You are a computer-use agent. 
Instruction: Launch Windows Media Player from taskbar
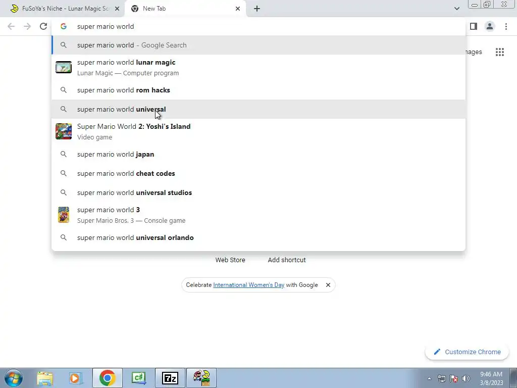(x=76, y=378)
